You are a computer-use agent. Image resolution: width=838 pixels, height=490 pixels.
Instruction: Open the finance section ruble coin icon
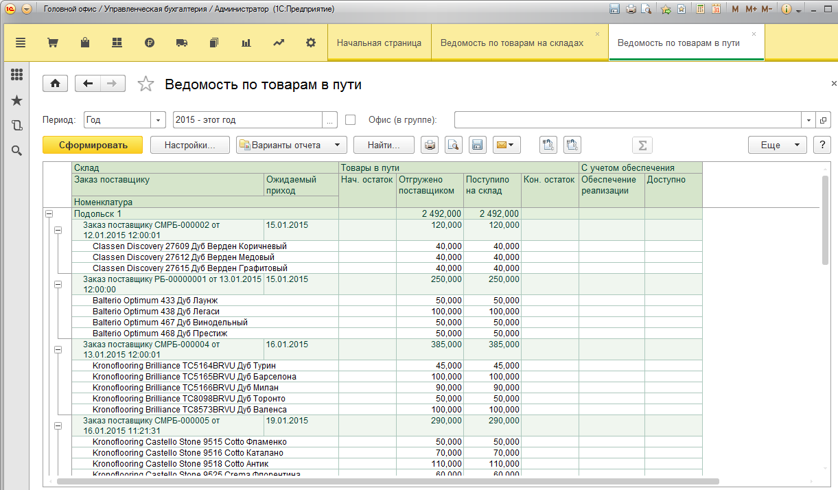pos(150,43)
